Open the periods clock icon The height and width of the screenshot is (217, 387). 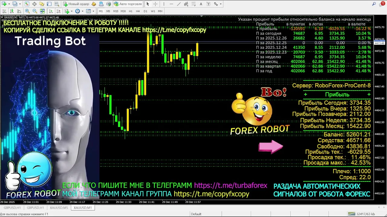point(77,11)
